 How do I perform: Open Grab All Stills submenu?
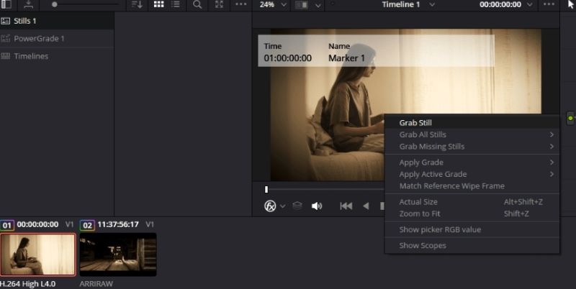pyautogui.click(x=472, y=134)
